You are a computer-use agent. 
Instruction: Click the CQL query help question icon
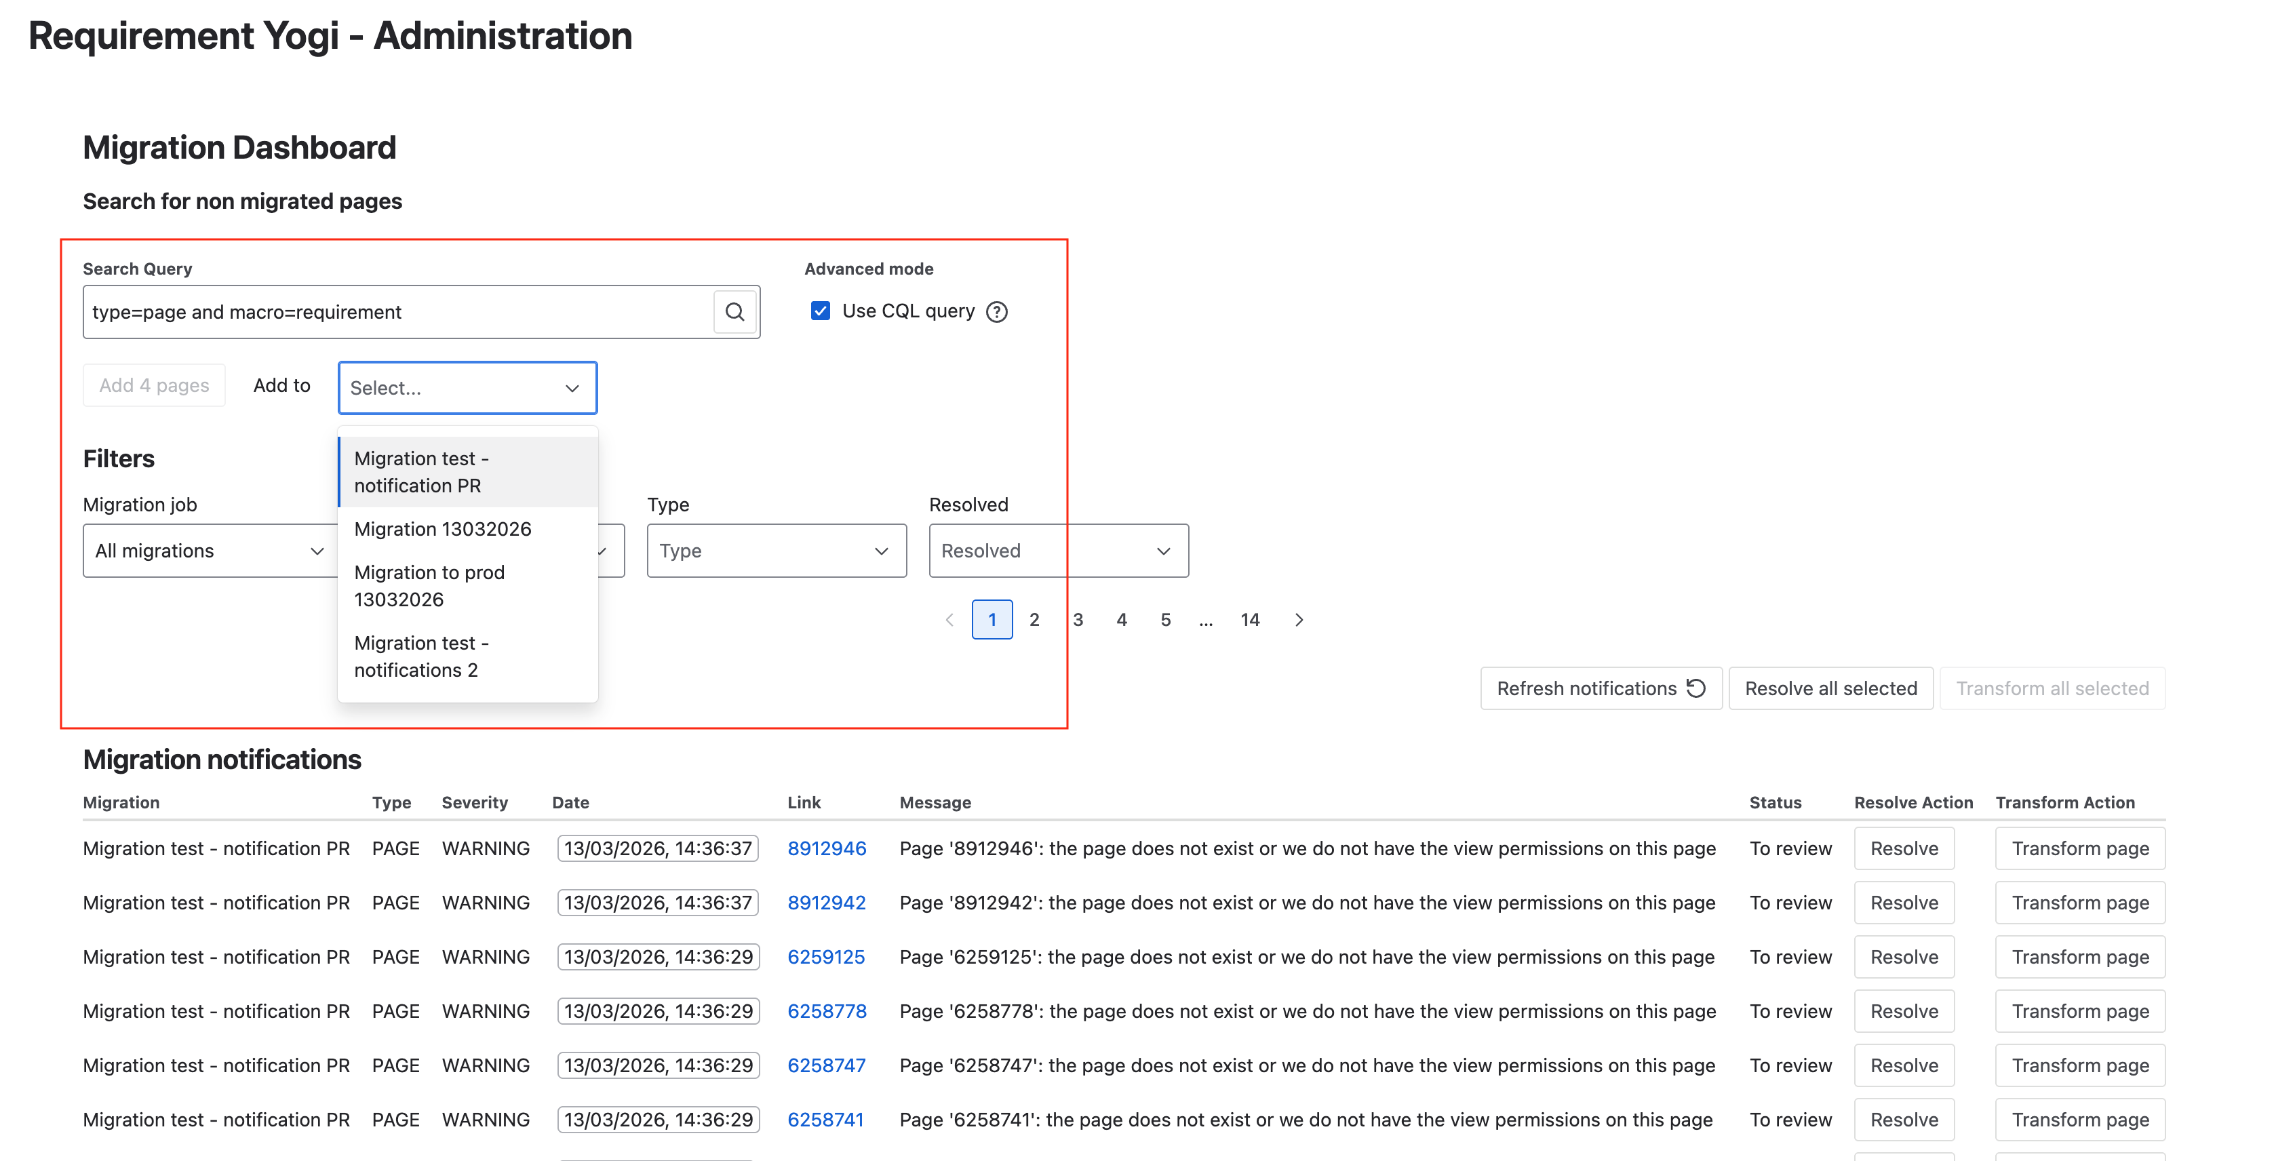coord(997,312)
